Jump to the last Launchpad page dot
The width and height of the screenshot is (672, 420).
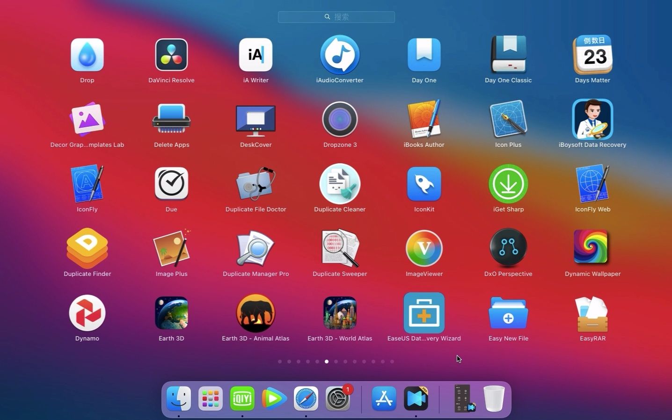tap(392, 362)
